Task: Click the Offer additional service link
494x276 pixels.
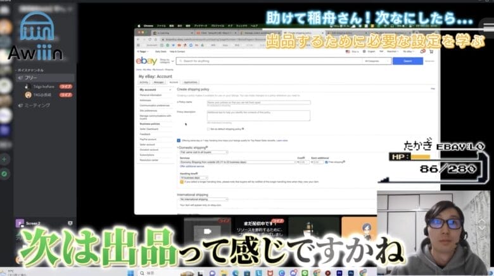Action: (192, 166)
